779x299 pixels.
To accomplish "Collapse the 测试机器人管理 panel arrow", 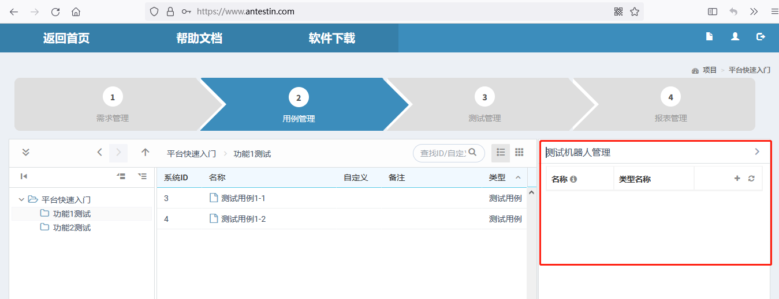I will point(757,152).
